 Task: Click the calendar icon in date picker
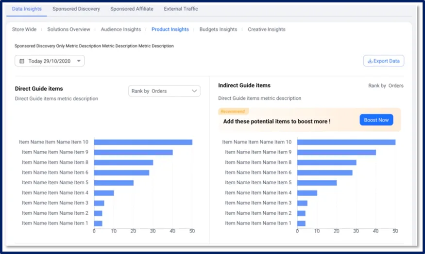[x=22, y=61]
